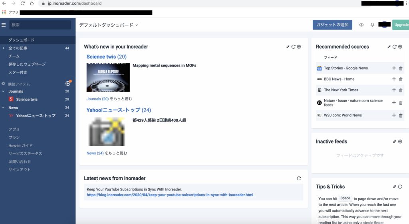Open the Default Dashboard dropdown
Screen dimensions: 409x224
(109, 25)
